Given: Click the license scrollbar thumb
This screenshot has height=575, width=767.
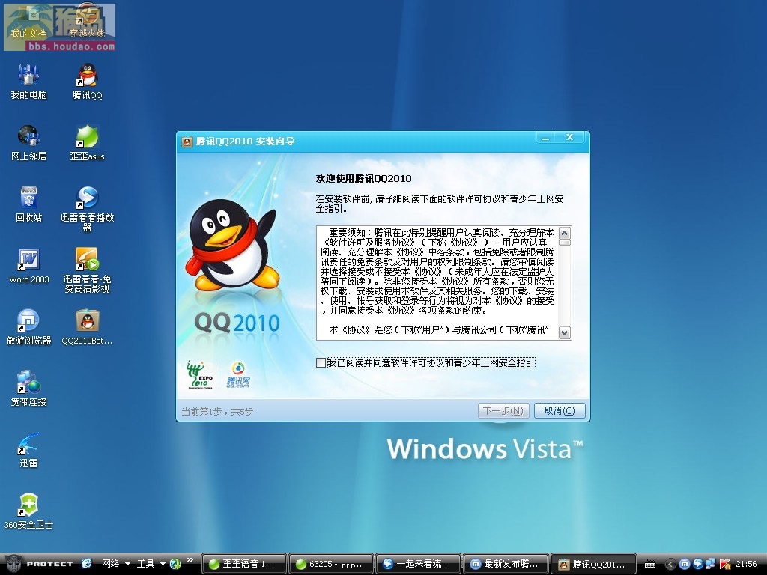Looking at the screenshot, I should pyautogui.click(x=565, y=243).
